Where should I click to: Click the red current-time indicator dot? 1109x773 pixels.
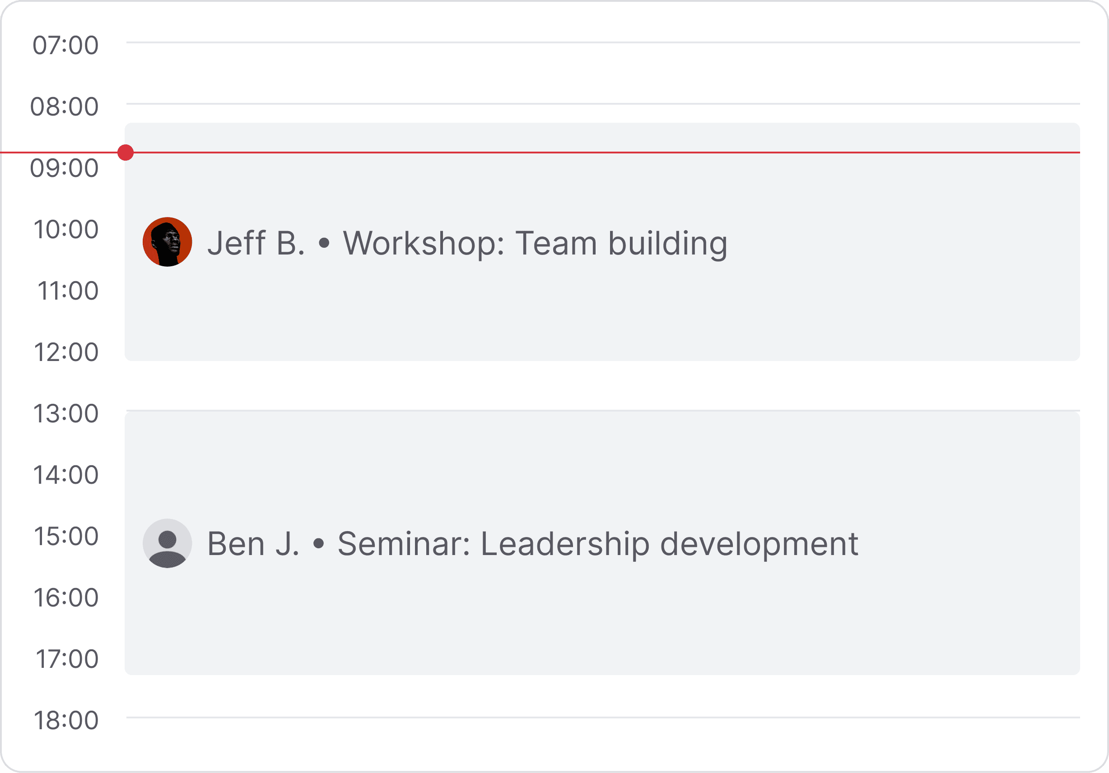[x=126, y=153]
